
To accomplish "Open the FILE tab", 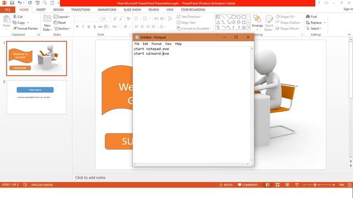I will tap(7, 10).
